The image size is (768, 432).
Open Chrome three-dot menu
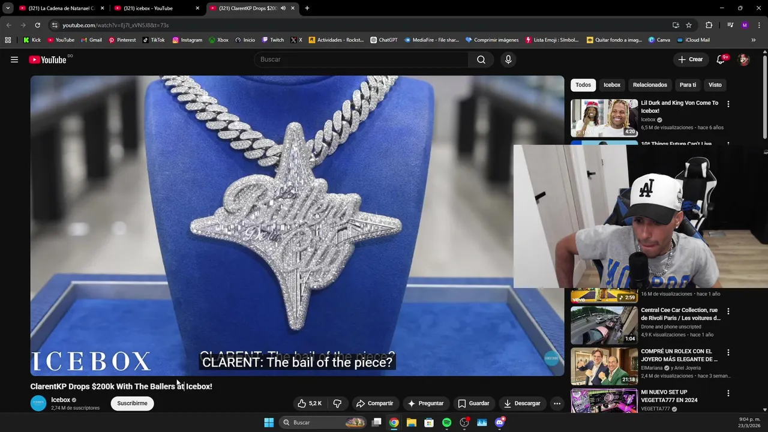[x=758, y=25]
